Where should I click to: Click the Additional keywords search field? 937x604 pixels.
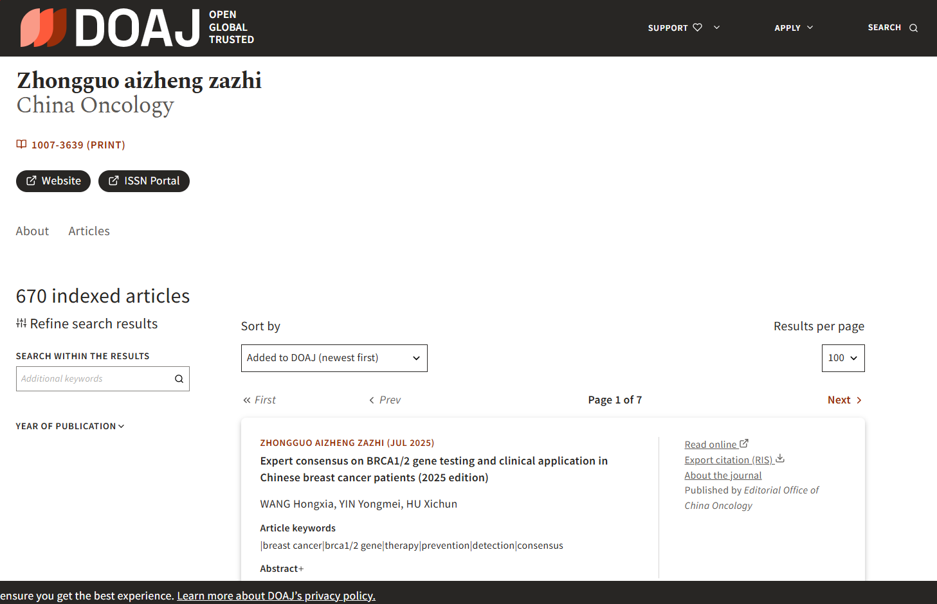tap(93, 379)
